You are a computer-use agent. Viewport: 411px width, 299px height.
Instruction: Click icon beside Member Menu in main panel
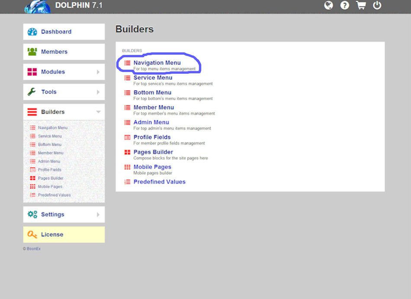[x=127, y=107]
